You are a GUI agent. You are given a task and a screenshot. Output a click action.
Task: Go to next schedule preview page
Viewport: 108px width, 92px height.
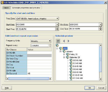(68, 41)
